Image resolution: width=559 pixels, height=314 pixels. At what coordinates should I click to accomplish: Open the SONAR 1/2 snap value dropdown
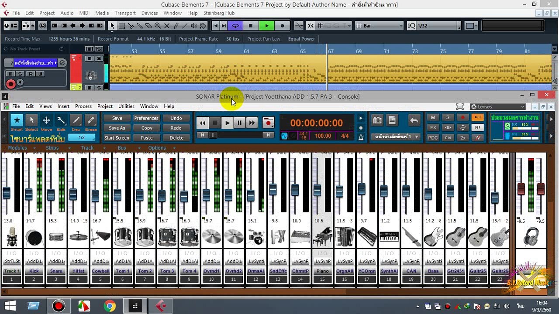tap(82, 137)
